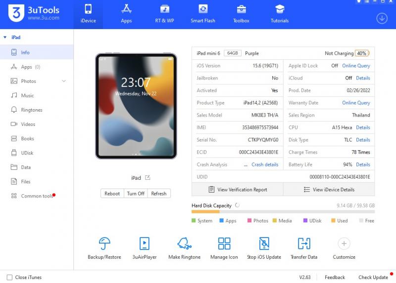Click the 3uTools logo

click(x=34, y=13)
